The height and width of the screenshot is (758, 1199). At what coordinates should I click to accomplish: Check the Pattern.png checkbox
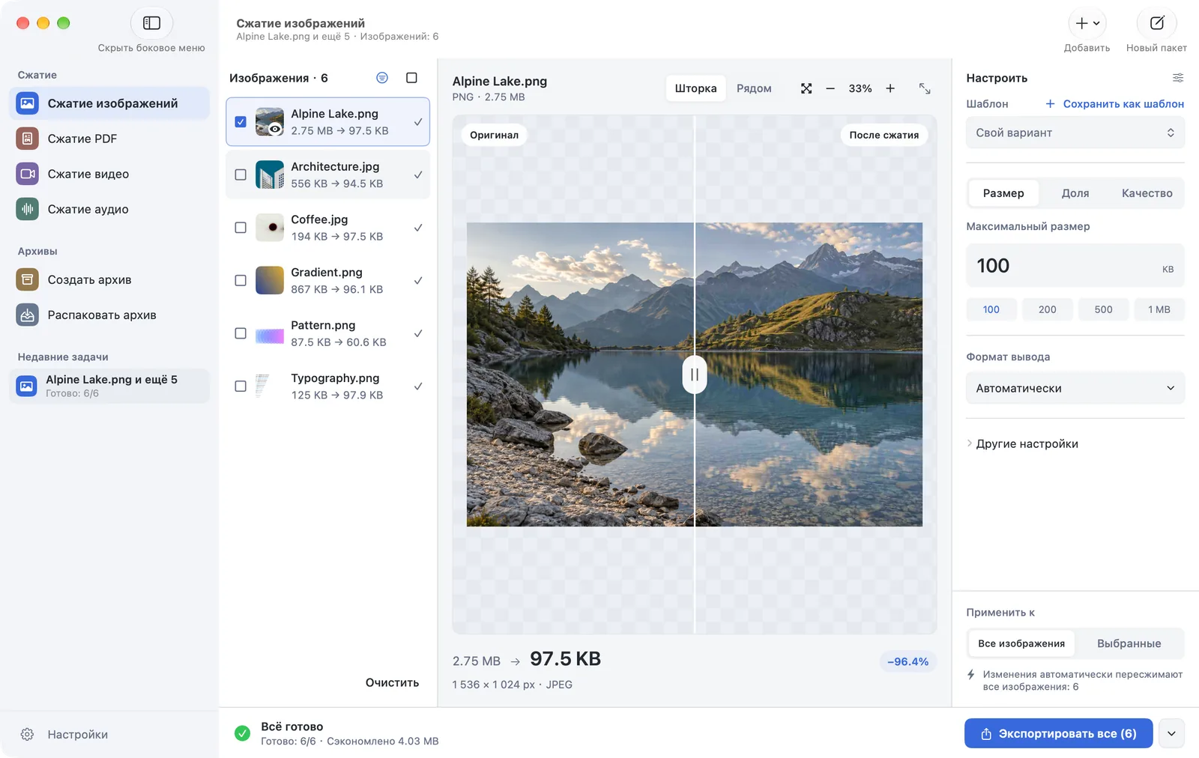tap(241, 333)
